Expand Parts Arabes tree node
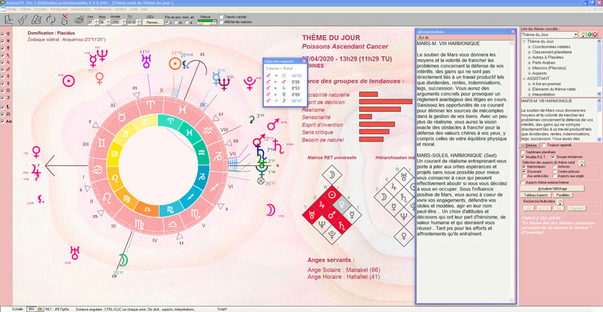 point(529,63)
